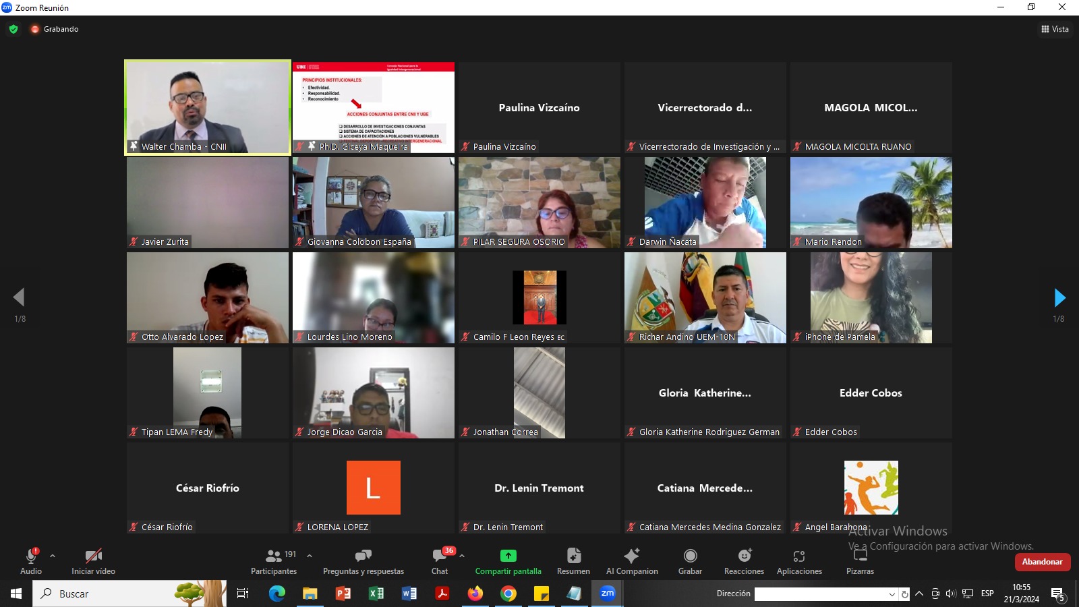1079x607 pixels.
Task: Launch the AI Companion
Action: pyautogui.click(x=632, y=560)
